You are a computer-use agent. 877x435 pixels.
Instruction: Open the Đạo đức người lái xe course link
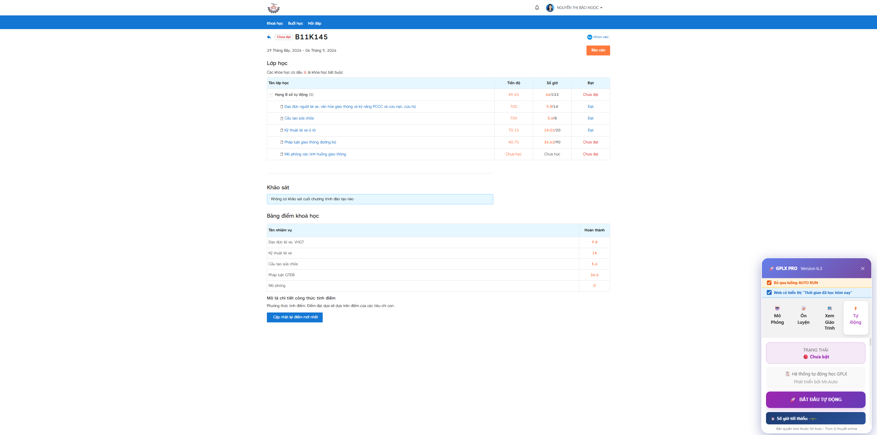[x=350, y=106]
